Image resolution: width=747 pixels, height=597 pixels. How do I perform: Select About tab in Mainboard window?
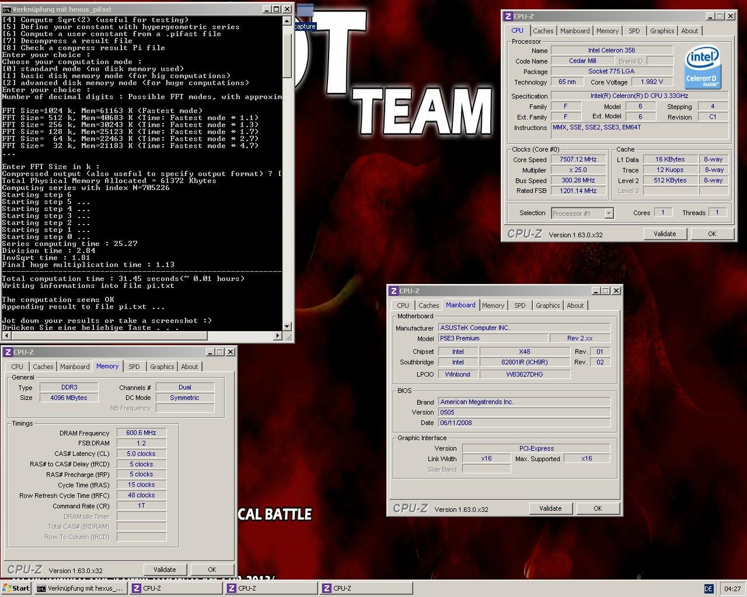pos(575,305)
